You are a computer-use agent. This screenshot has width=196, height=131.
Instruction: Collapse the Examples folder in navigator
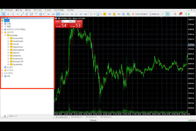[5, 35]
